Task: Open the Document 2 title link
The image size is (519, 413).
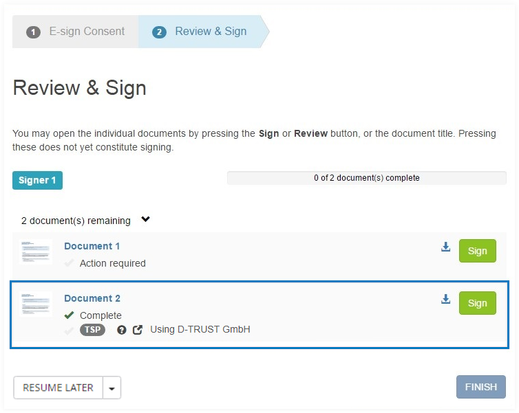Action: point(92,298)
